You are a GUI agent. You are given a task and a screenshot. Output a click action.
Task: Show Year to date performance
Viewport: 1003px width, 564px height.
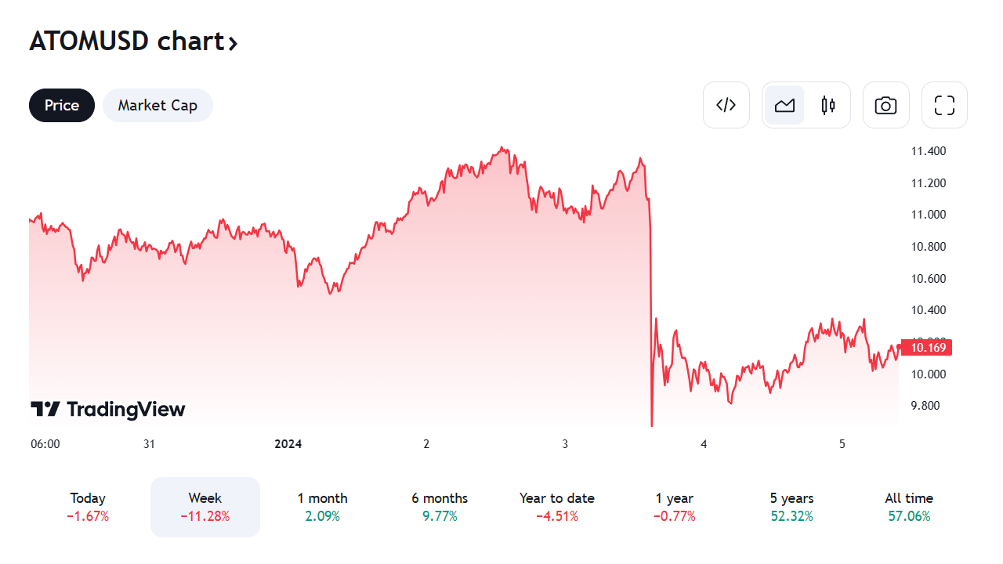point(557,507)
